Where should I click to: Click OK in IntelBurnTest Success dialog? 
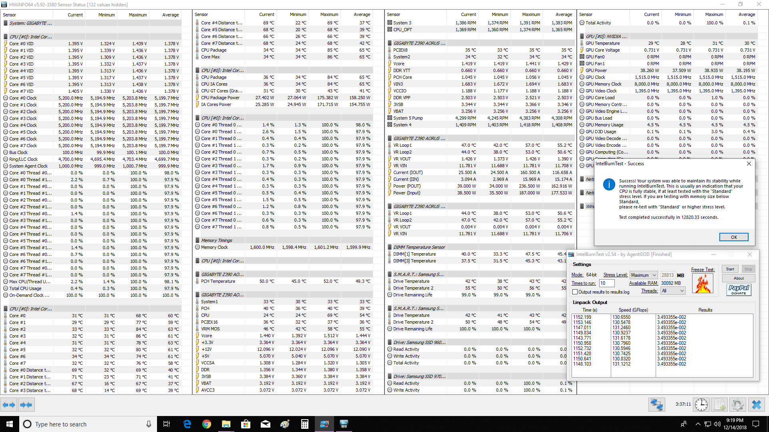click(x=734, y=237)
